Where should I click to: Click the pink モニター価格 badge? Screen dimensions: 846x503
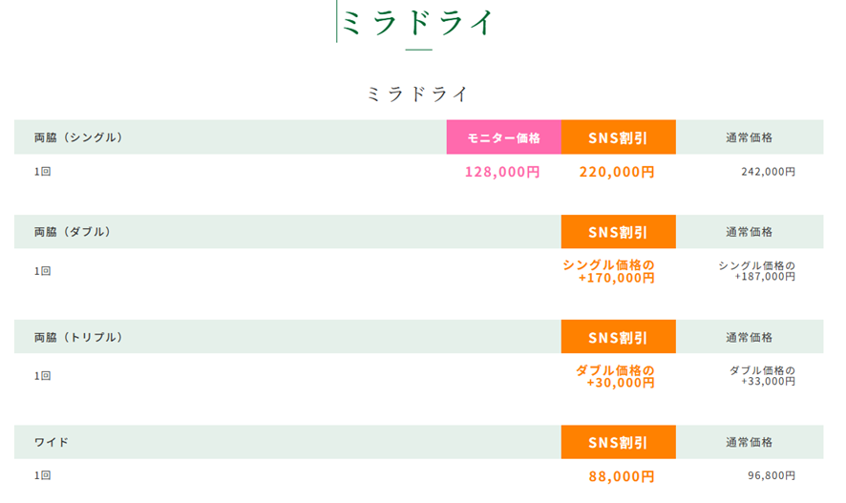coord(503,137)
